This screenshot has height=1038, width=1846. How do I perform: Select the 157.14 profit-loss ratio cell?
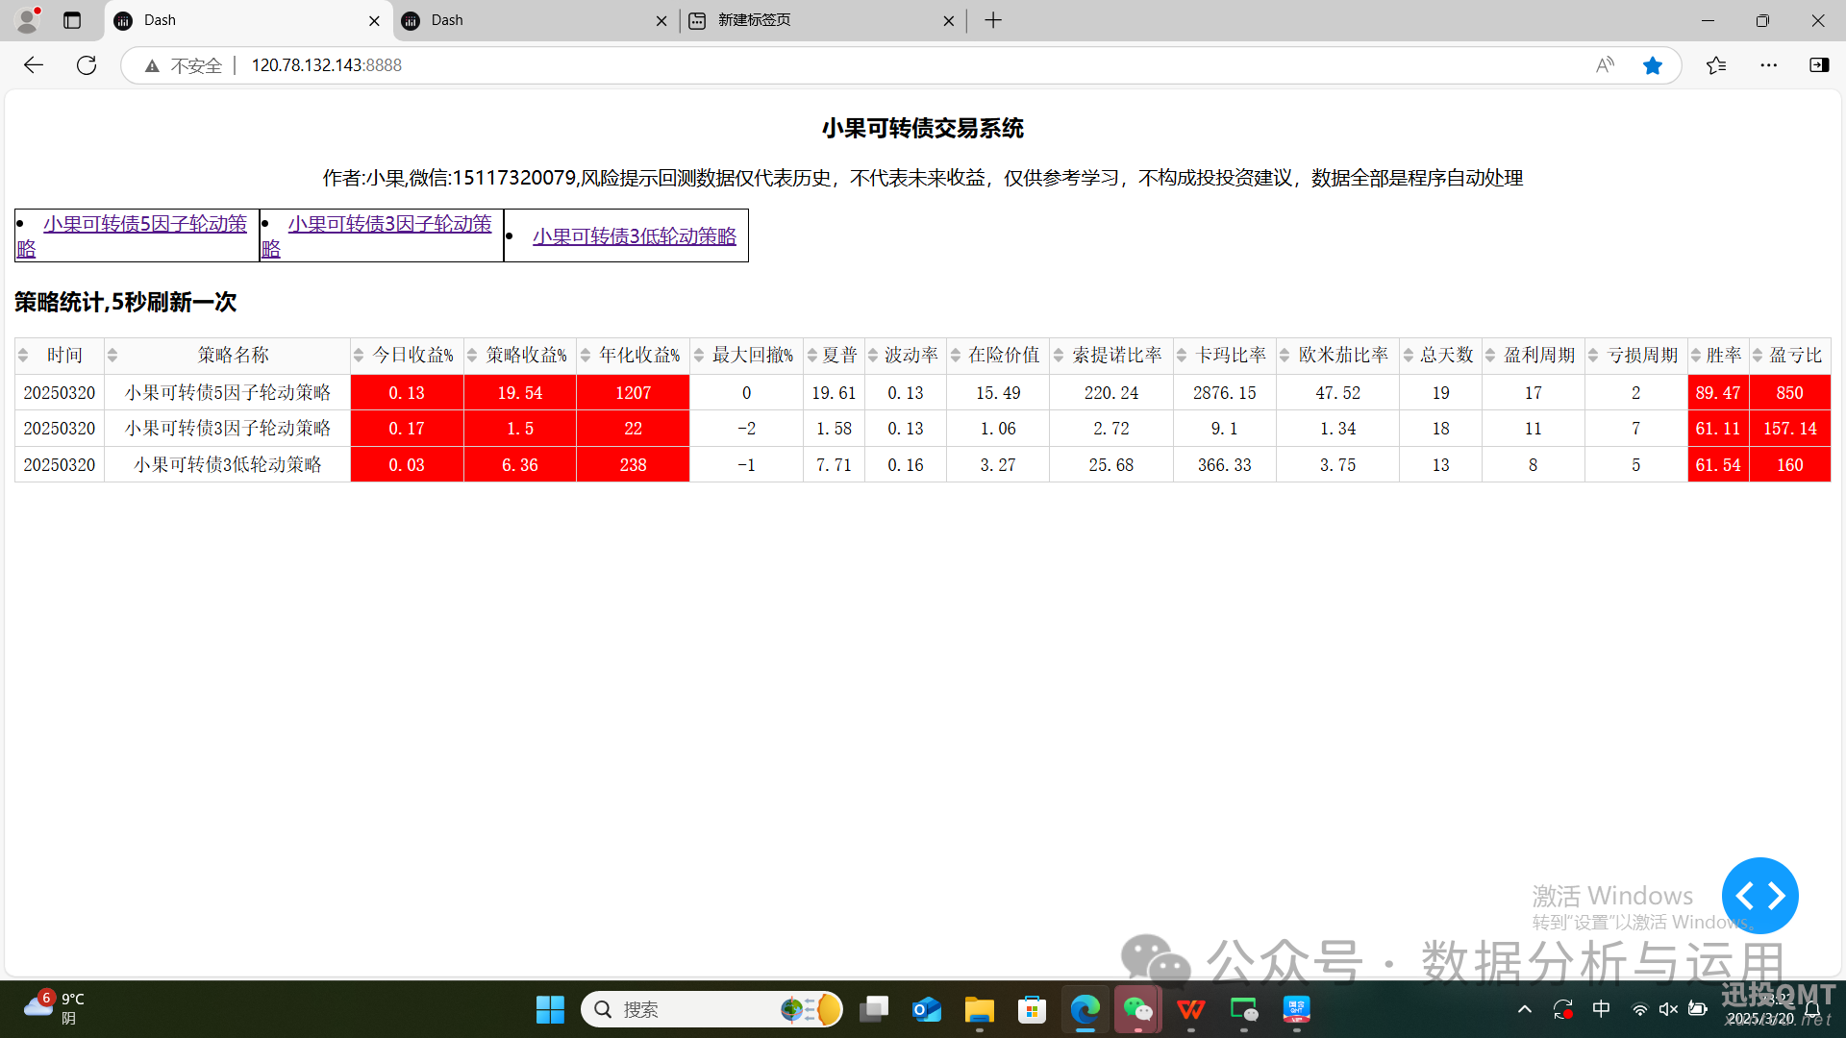pyautogui.click(x=1789, y=429)
